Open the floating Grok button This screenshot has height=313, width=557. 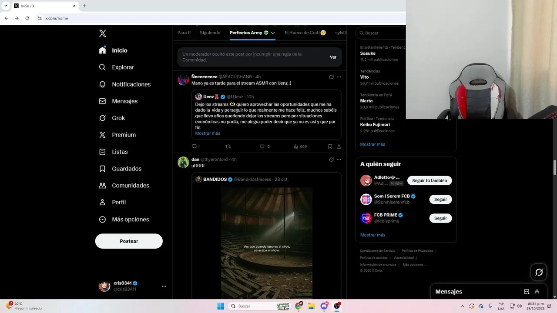click(x=539, y=272)
